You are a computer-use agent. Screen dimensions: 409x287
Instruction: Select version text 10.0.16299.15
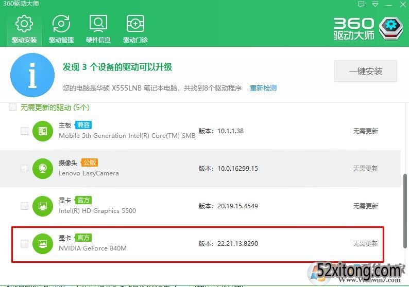click(237, 169)
